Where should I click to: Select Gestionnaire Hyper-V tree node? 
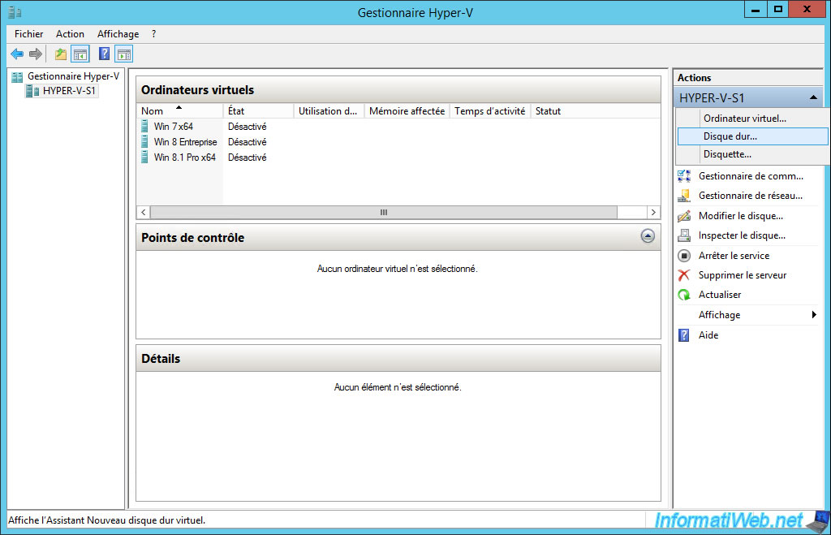pos(73,76)
